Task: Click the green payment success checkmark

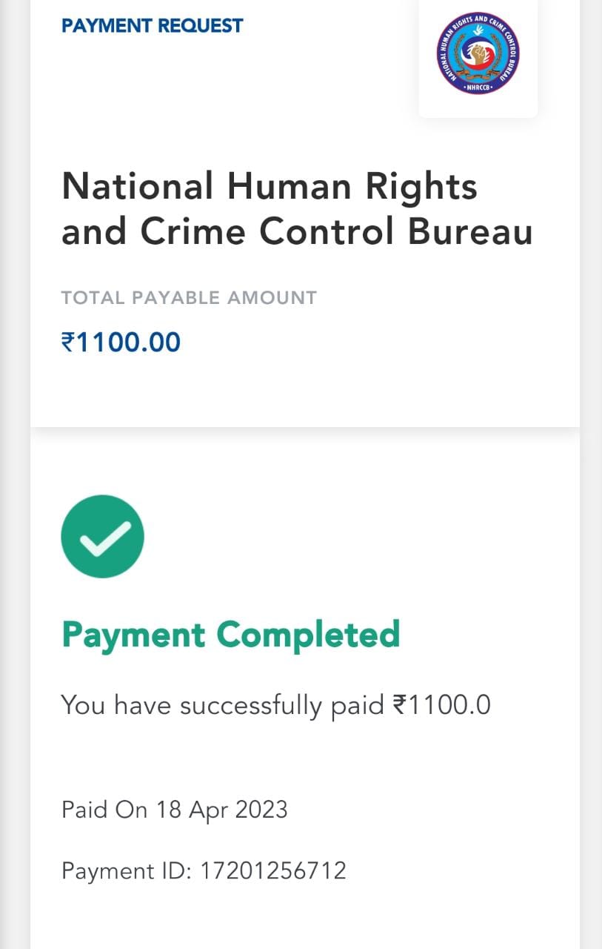Action: coord(102,536)
